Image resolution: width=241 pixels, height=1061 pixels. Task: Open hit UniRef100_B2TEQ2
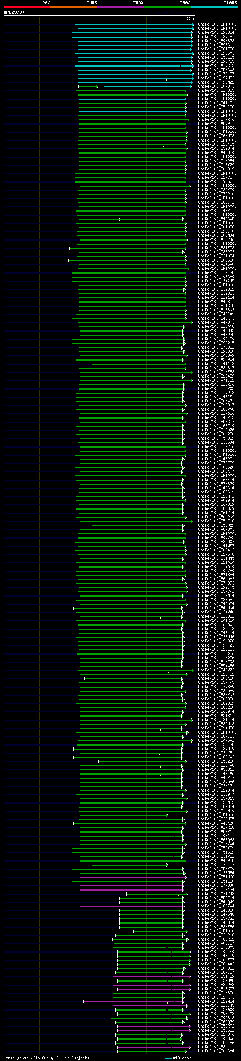tap(216, 248)
